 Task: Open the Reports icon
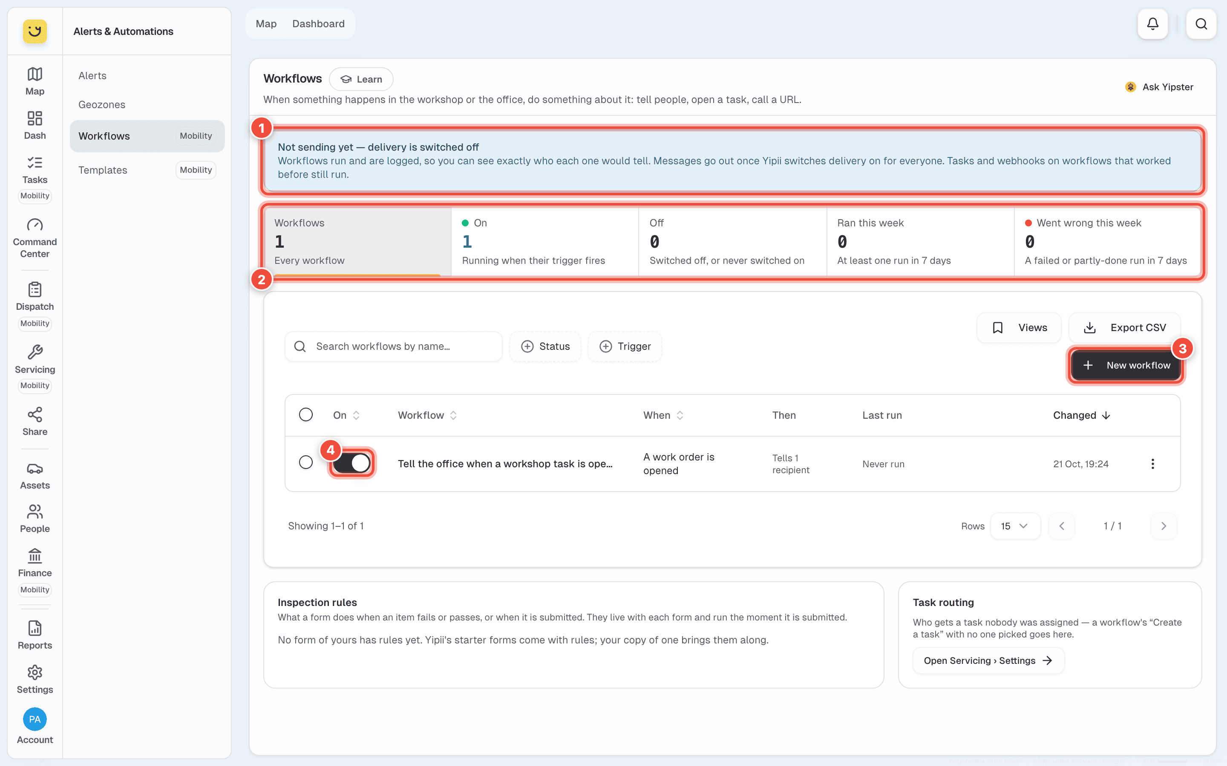tap(35, 635)
